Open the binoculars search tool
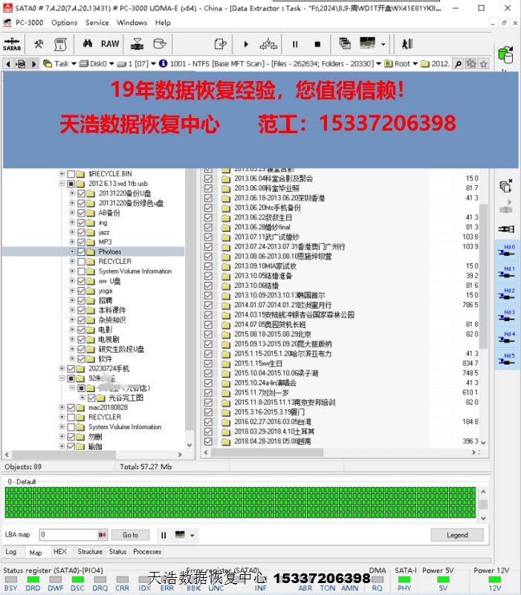This screenshot has width=521, height=595. pos(88,44)
